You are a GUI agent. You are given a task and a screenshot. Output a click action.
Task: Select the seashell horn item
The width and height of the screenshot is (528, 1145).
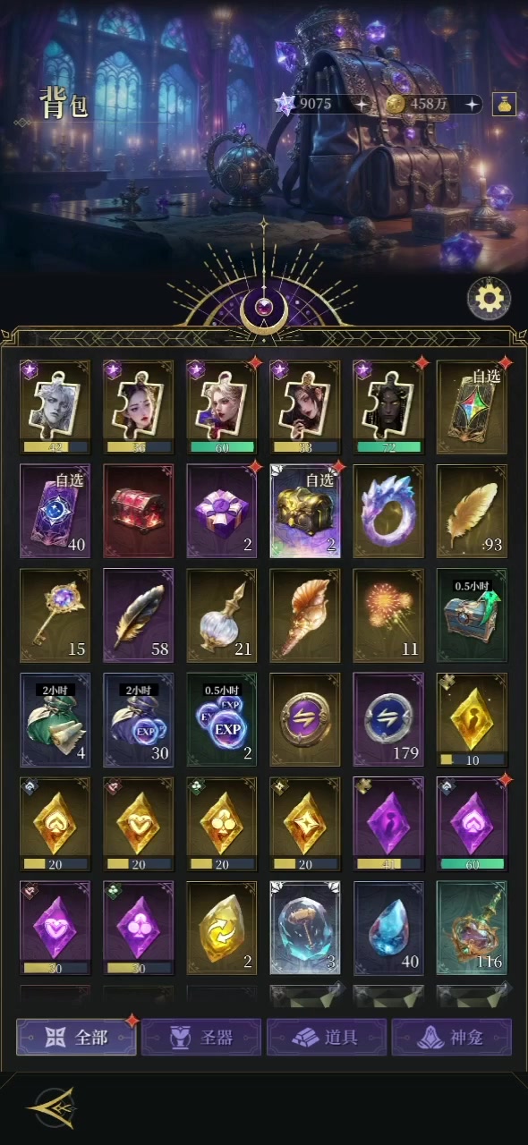pos(305,615)
